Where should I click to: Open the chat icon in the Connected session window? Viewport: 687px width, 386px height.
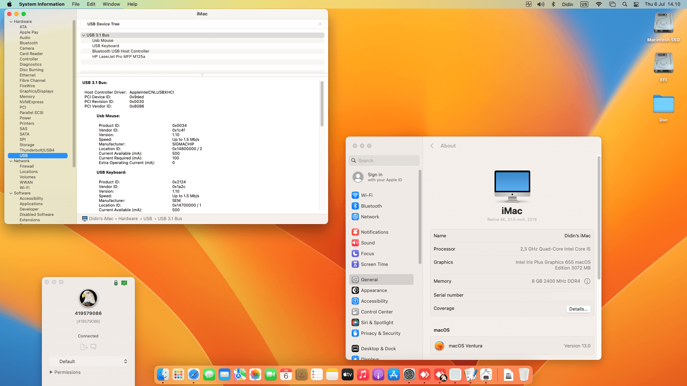(93, 347)
